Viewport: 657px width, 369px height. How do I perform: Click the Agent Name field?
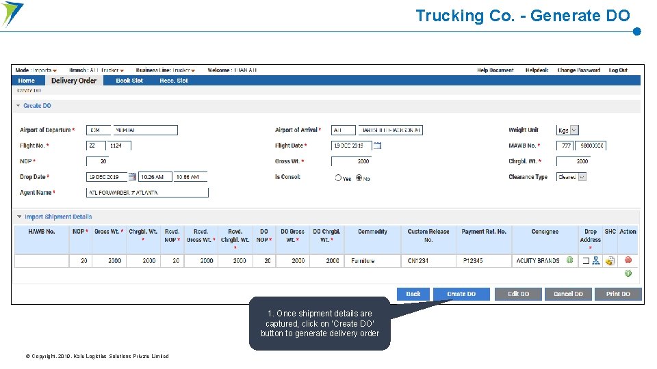click(x=147, y=193)
